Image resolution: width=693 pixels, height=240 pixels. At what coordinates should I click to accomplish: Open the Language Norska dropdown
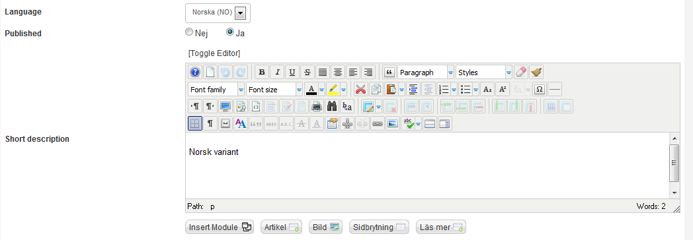coord(218,13)
